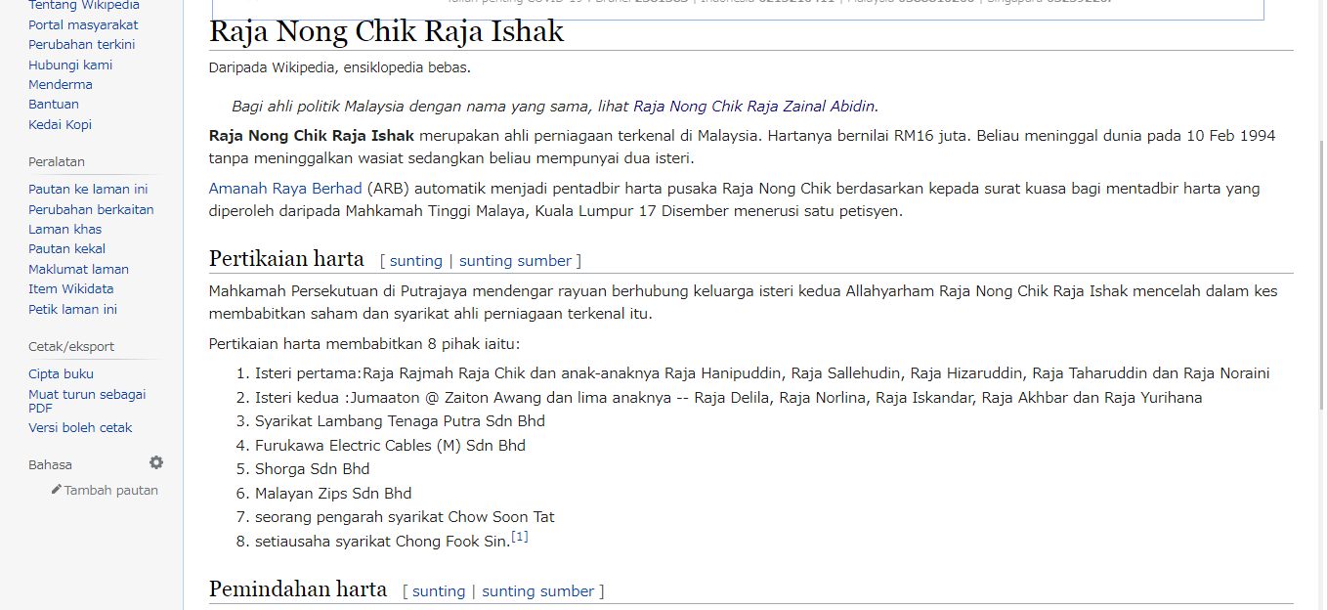Click page title Raja Nong Chik Raja Ishak
The width and height of the screenshot is (1327, 610).
(x=387, y=31)
